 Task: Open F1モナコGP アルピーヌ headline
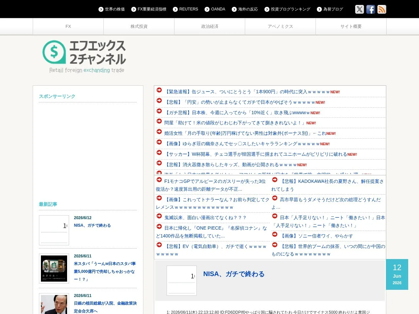coord(211,185)
